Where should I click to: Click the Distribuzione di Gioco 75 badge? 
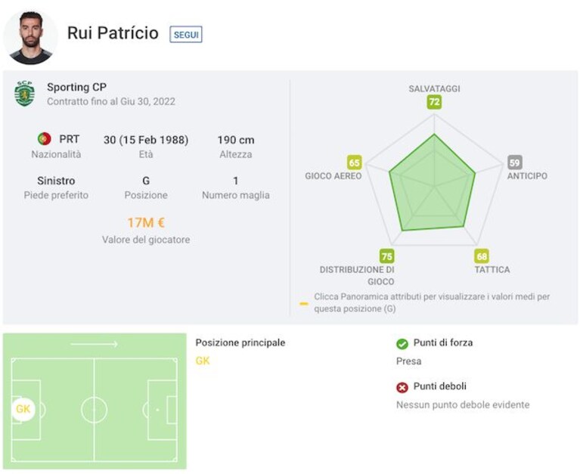[386, 256]
